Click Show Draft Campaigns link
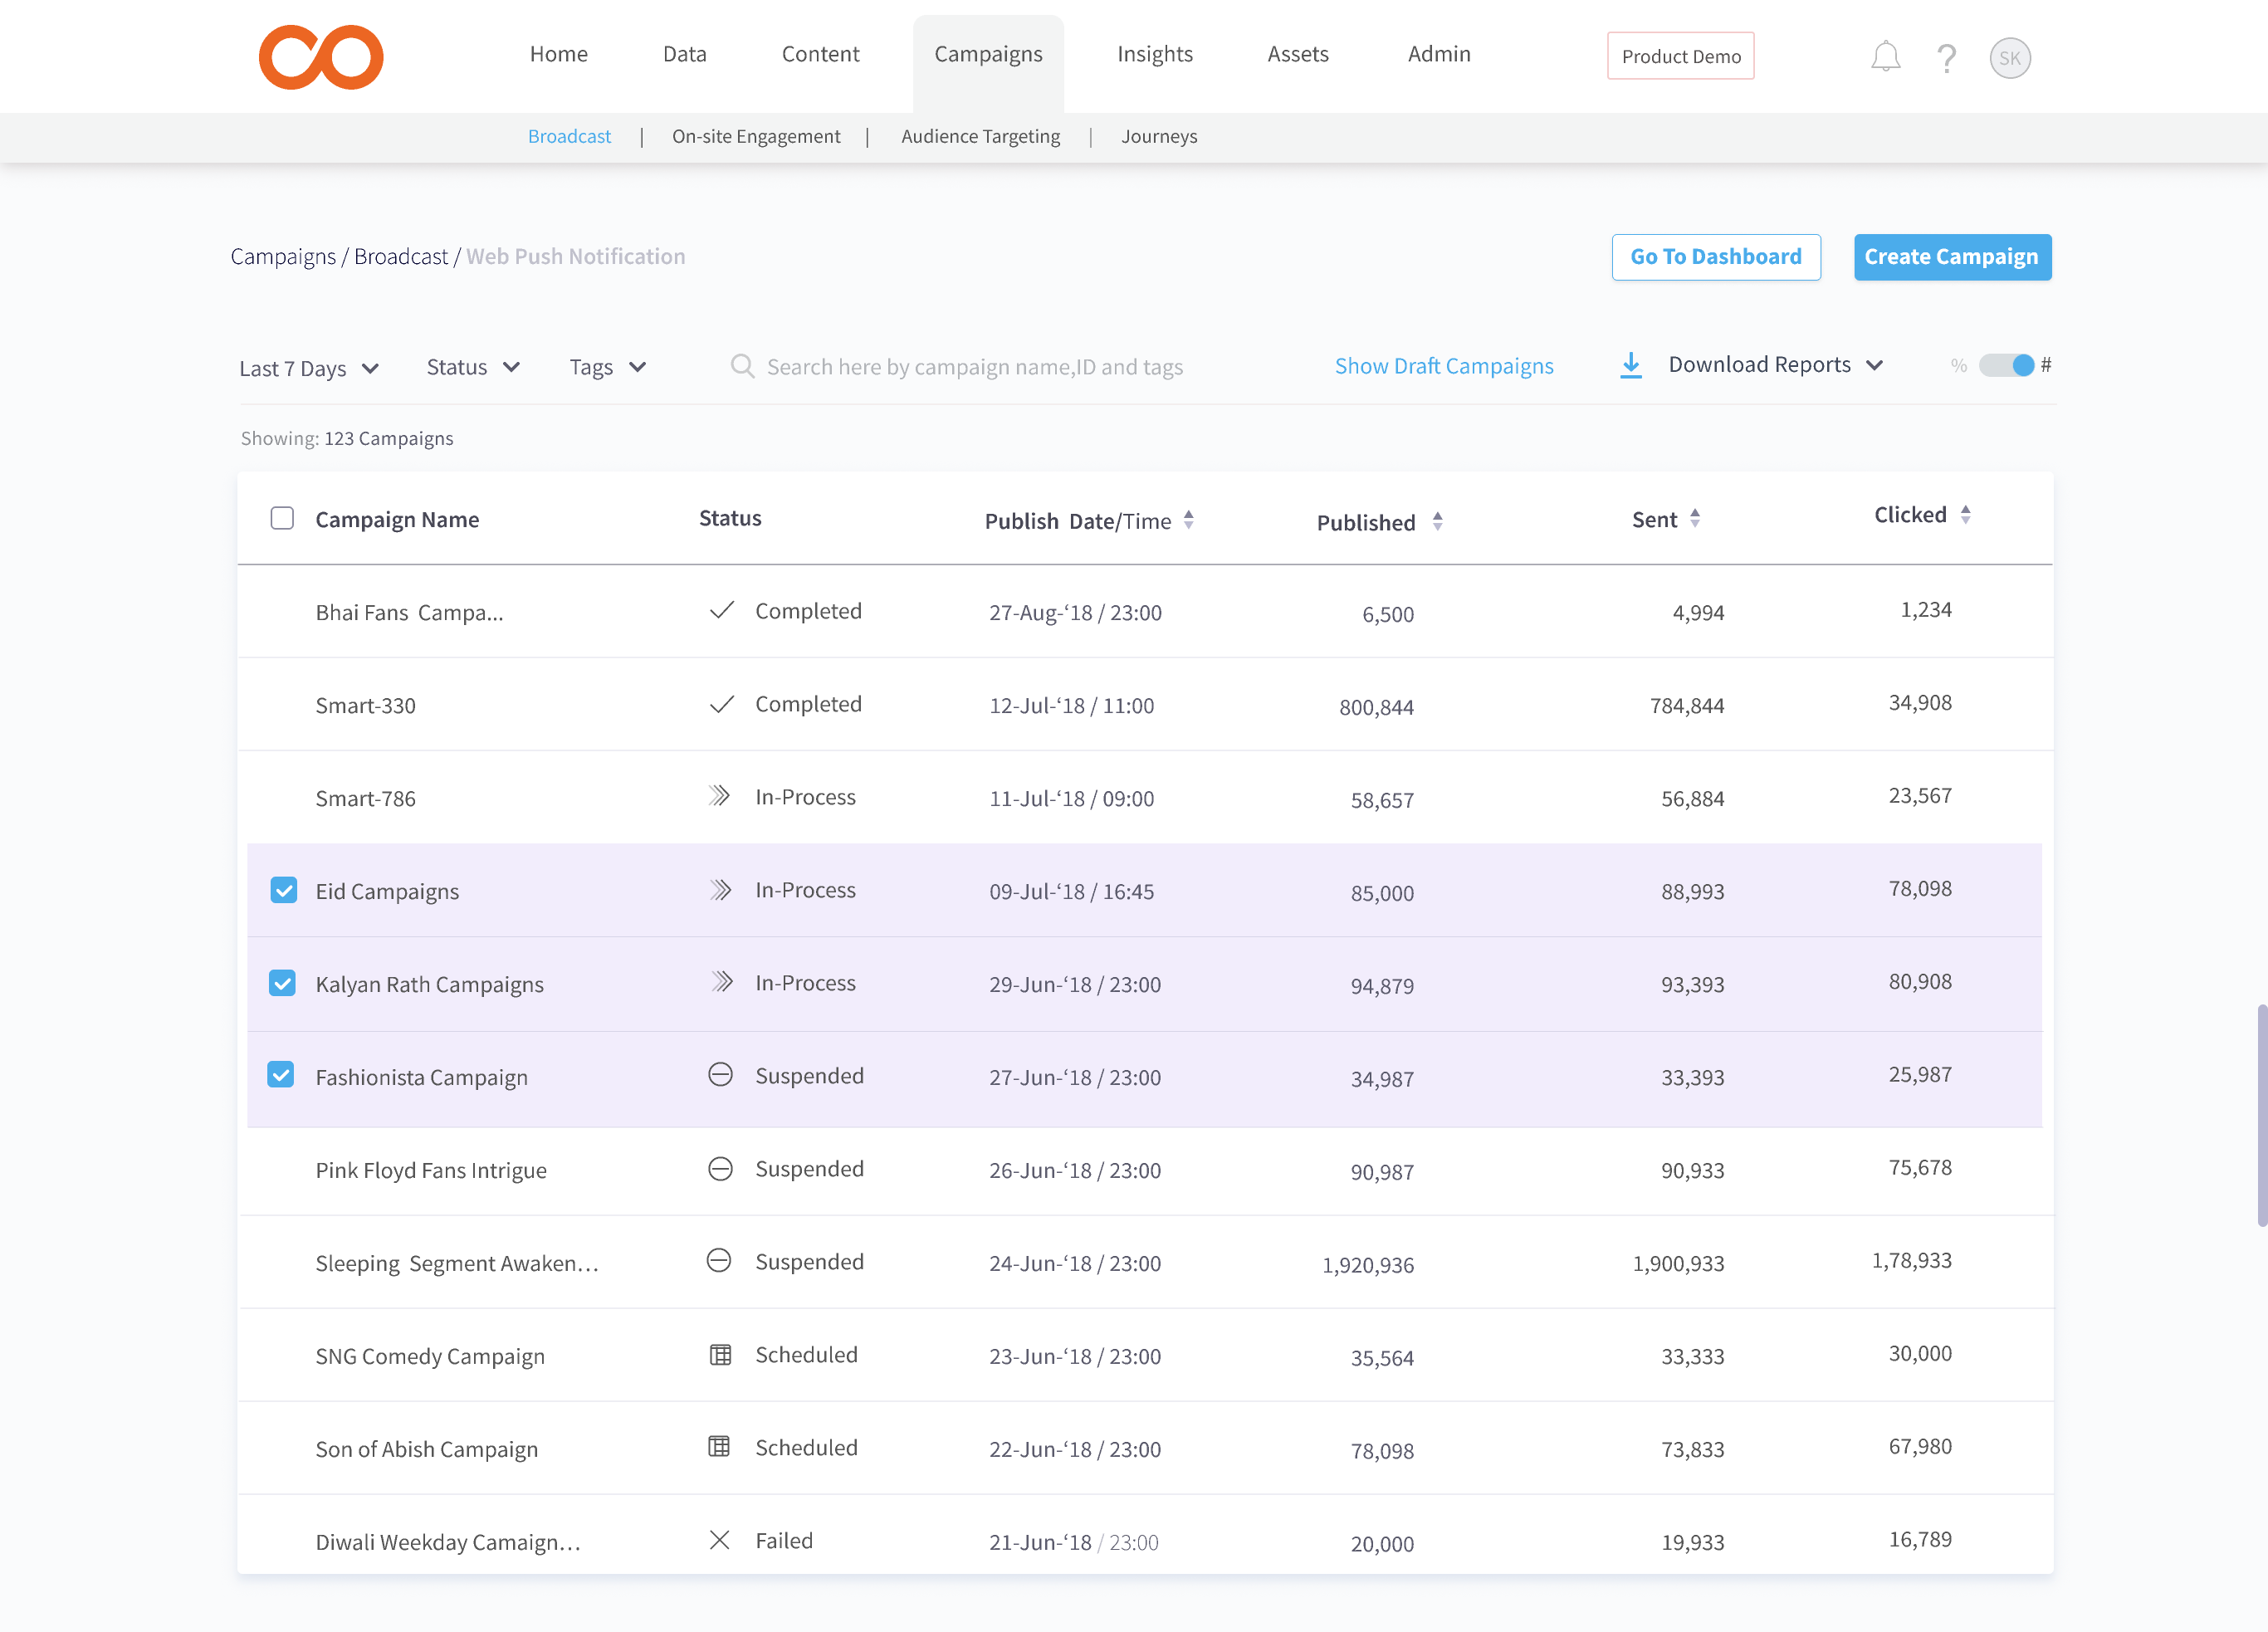This screenshot has width=2268, height=1632. (x=1443, y=366)
